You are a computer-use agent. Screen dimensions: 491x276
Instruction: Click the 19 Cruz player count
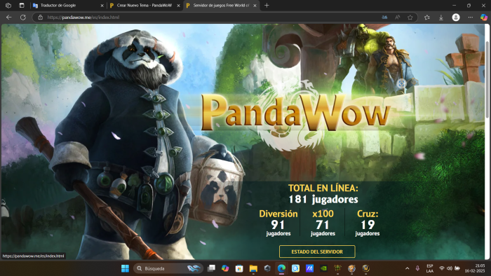pos(368,225)
